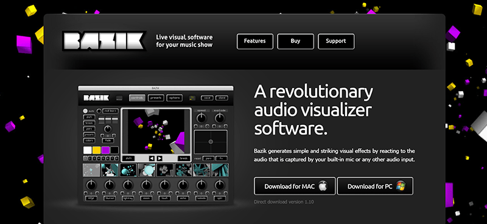Click the fade button
The image size is (487, 224).
click(x=108, y=141)
